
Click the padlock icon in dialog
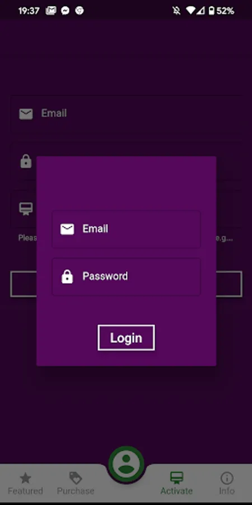pyautogui.click(x=67, y=277)
